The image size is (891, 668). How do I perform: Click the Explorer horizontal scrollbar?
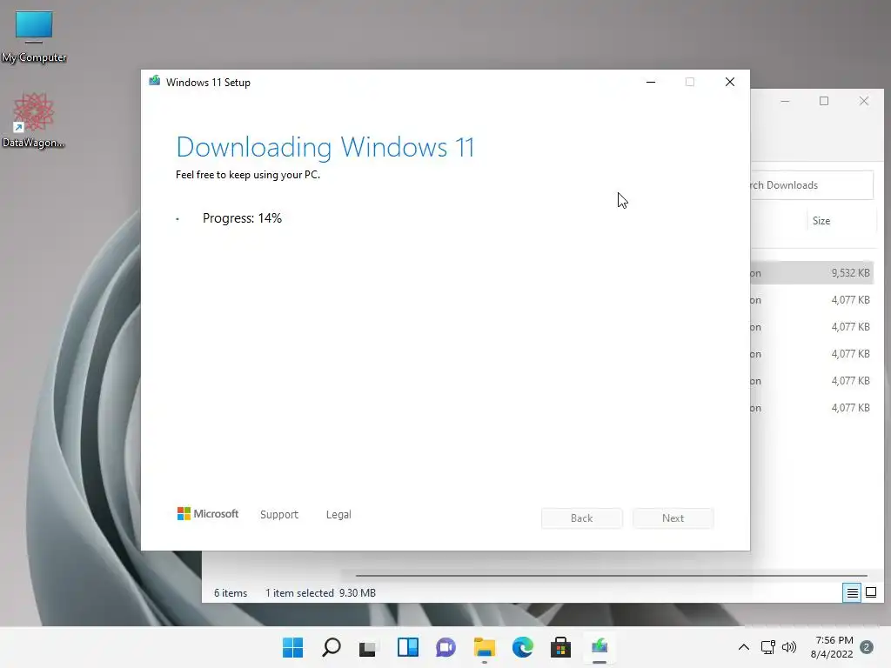coord(612,576)
